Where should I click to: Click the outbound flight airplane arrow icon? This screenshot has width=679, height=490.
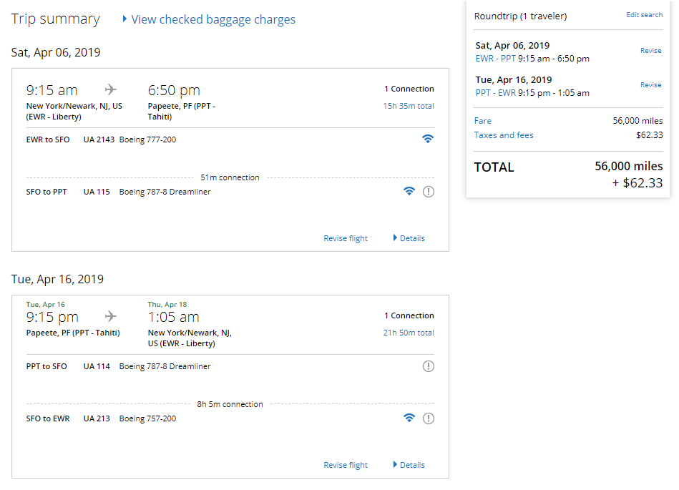click(110, 89)
